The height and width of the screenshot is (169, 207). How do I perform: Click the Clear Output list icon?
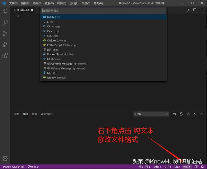[174, 114]
